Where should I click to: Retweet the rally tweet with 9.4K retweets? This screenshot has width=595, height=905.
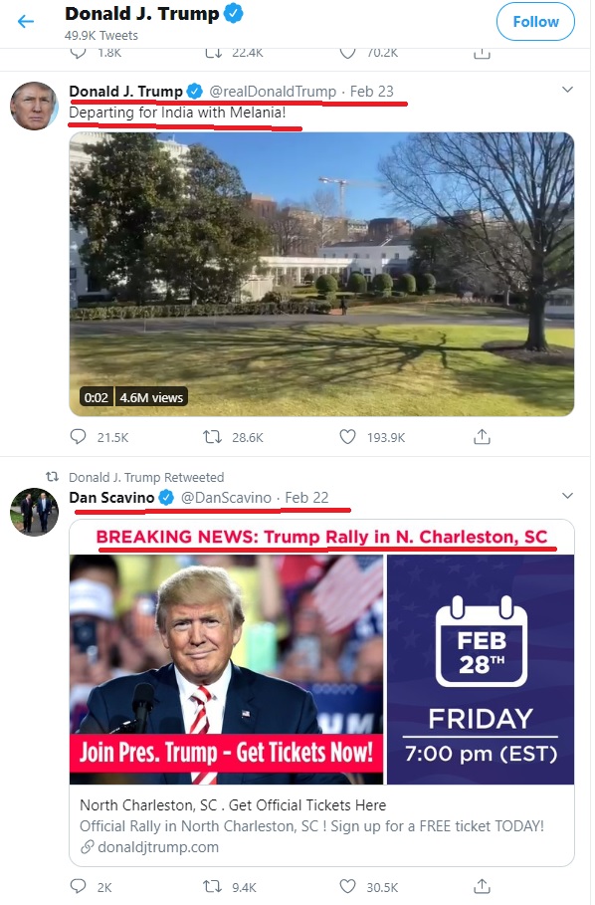pos(212,886)
